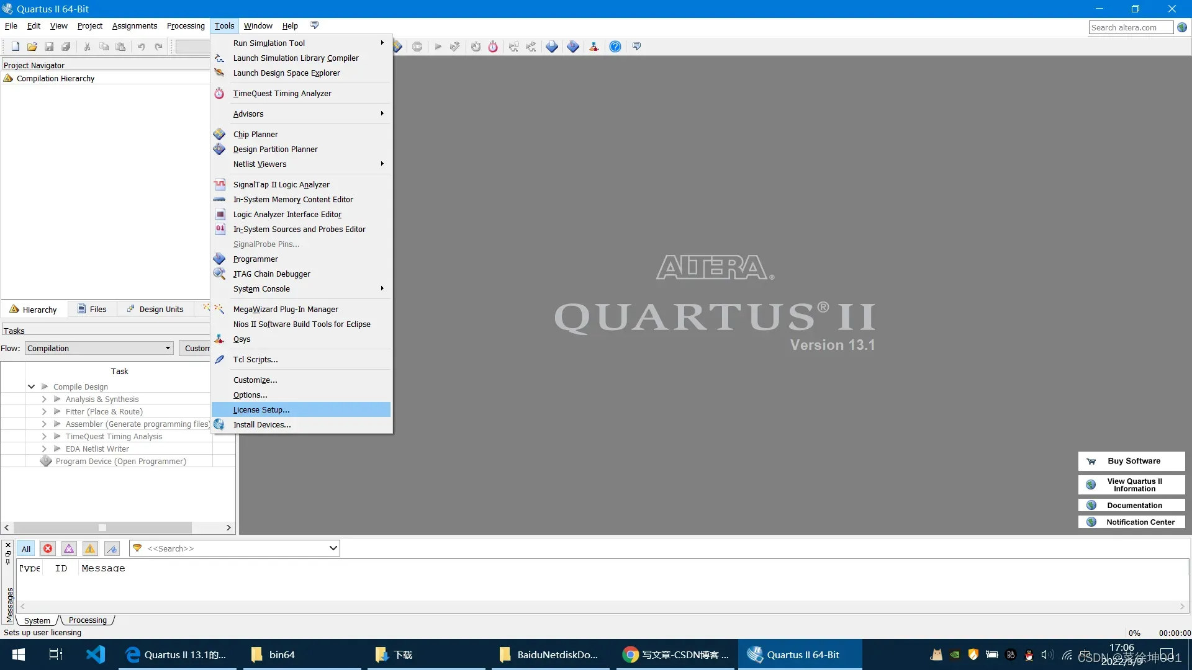Open the Assignments menu

(x=135, y=25)
